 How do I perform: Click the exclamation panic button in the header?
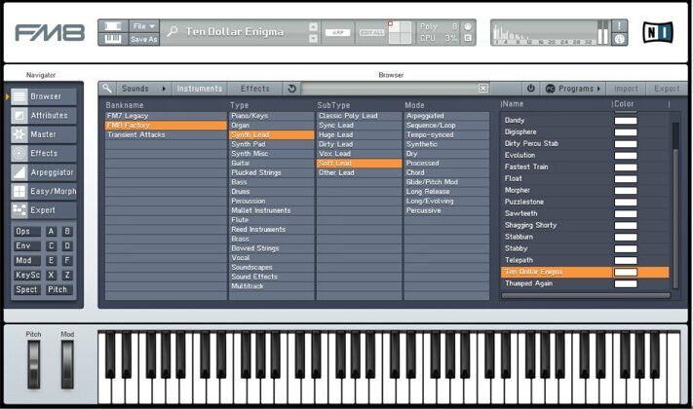click(619, 26)
